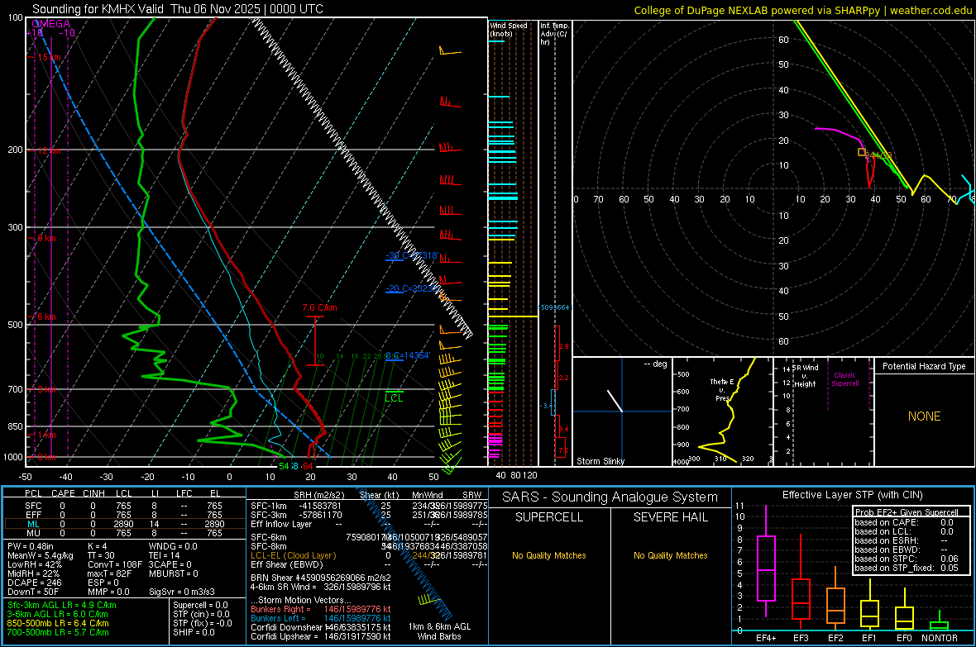Click the DCAPE = 246 value

(34, 583)
